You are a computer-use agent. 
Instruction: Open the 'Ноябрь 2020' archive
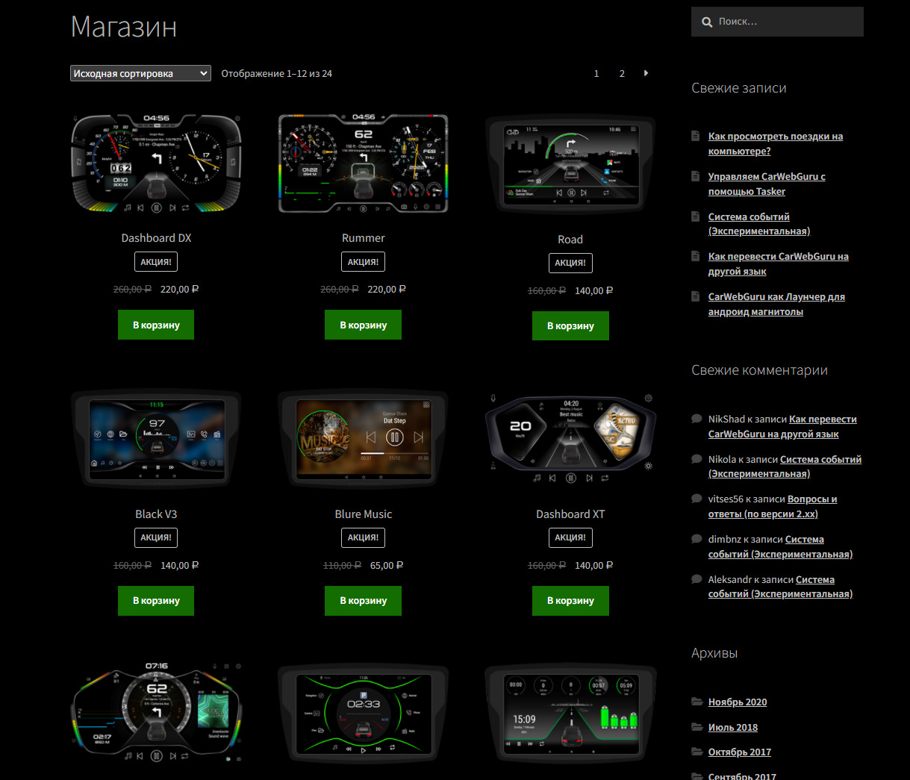[x=738, y=702]
